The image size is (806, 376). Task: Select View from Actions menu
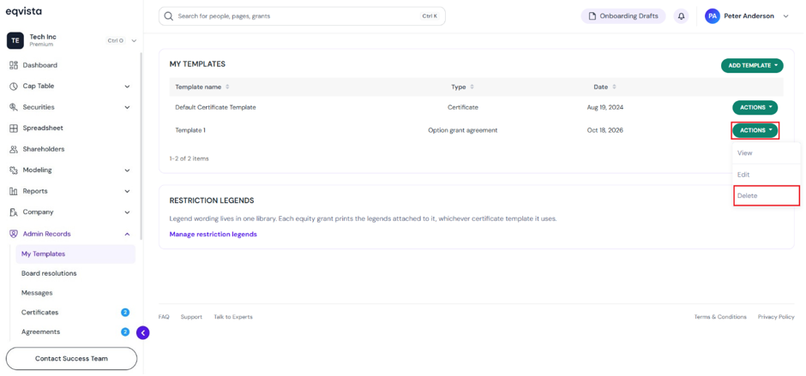pyautogui.click(x=767, y=153)
